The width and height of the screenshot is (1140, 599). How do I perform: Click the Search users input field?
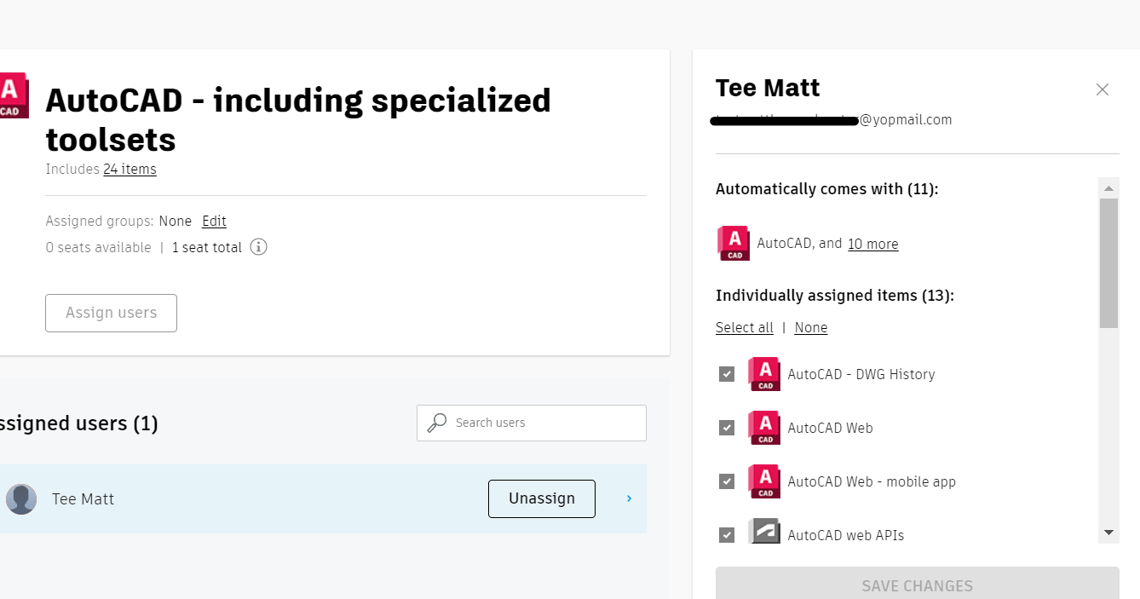(x=545, y=423)
